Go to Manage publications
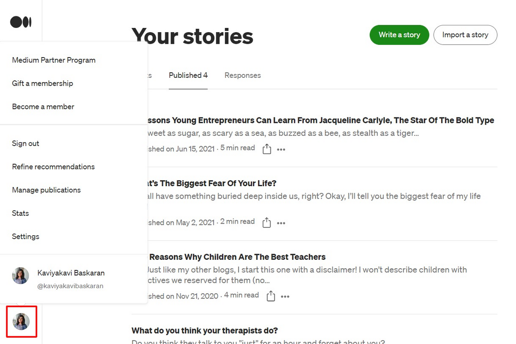The image size is (516, 344). click(46, 190)
